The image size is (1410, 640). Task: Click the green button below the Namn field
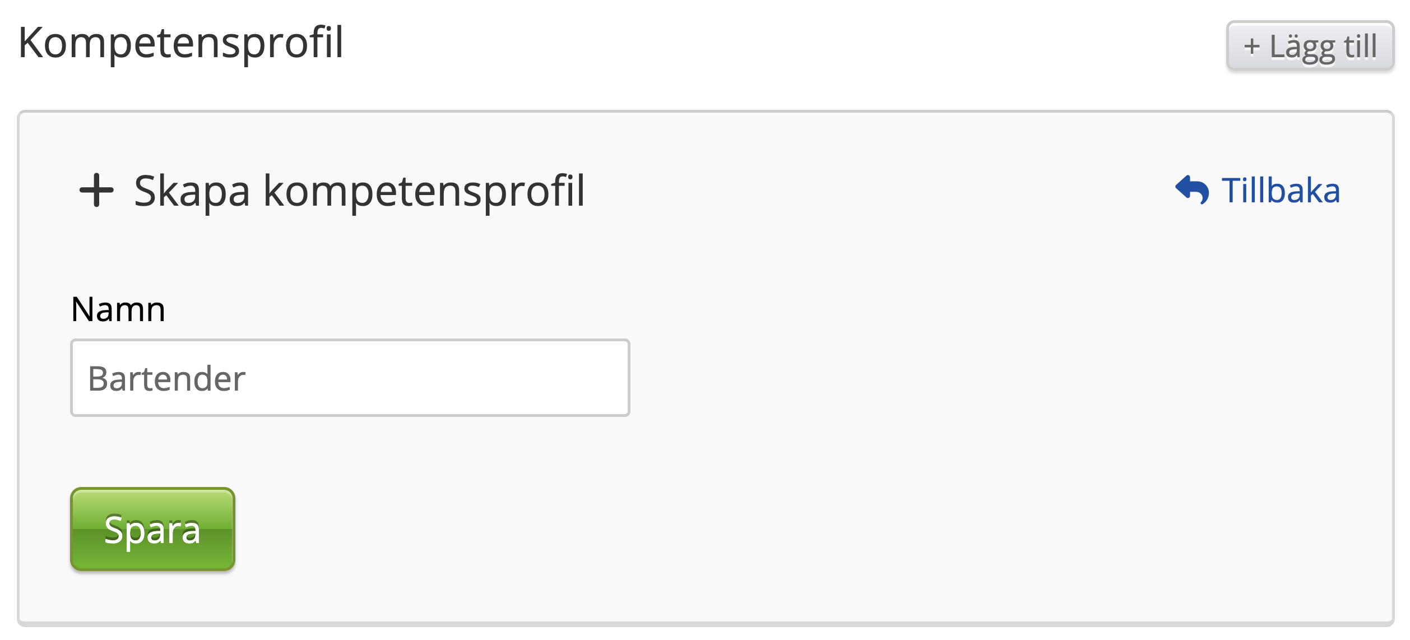152,529
